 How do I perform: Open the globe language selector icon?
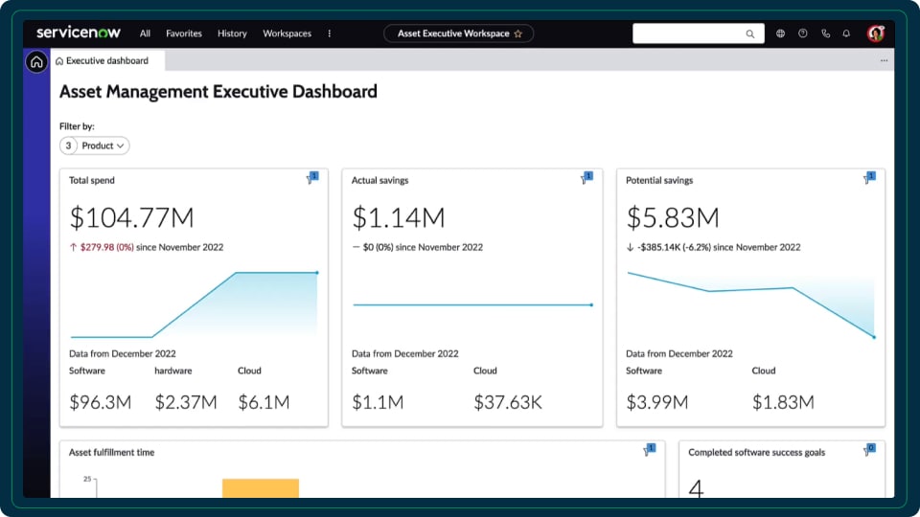(x=780, y=34)
